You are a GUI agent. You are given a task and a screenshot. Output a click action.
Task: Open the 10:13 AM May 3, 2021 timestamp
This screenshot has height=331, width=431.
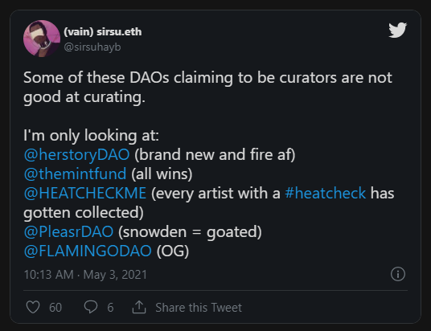point(85,275)
